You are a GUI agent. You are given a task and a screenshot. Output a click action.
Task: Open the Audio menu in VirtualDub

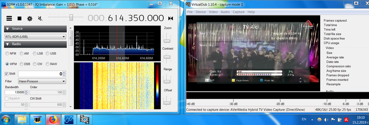click(x=225, y=12)
